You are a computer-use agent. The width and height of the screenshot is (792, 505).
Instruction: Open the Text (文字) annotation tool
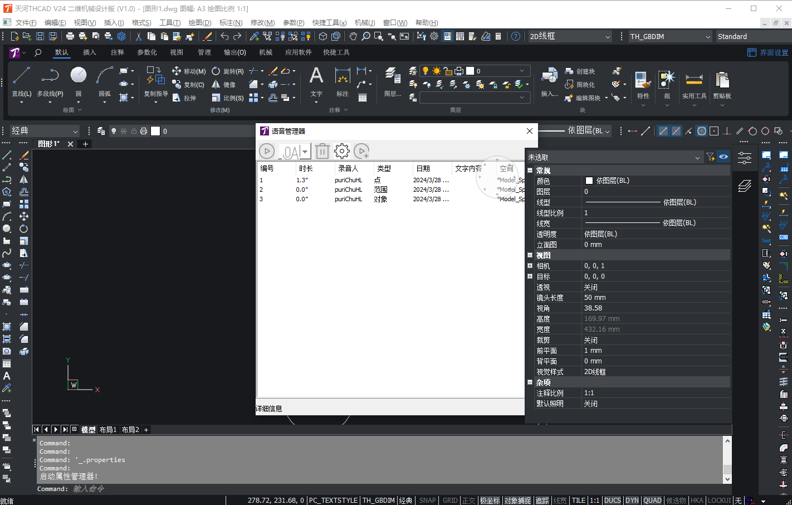coord(316,81)
